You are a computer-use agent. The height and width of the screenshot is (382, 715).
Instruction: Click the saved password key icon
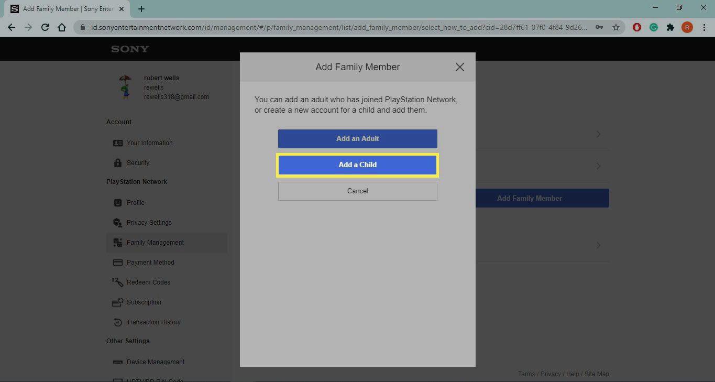coord(599,27)
